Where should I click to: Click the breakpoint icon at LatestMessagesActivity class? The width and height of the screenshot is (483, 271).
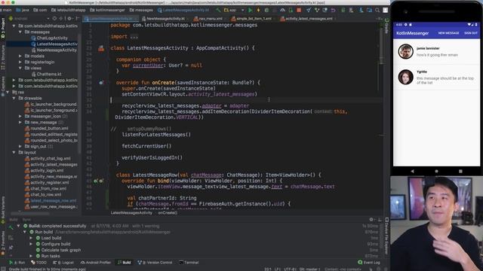point(101,48)
